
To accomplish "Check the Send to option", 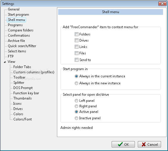I will click(76, 60).
